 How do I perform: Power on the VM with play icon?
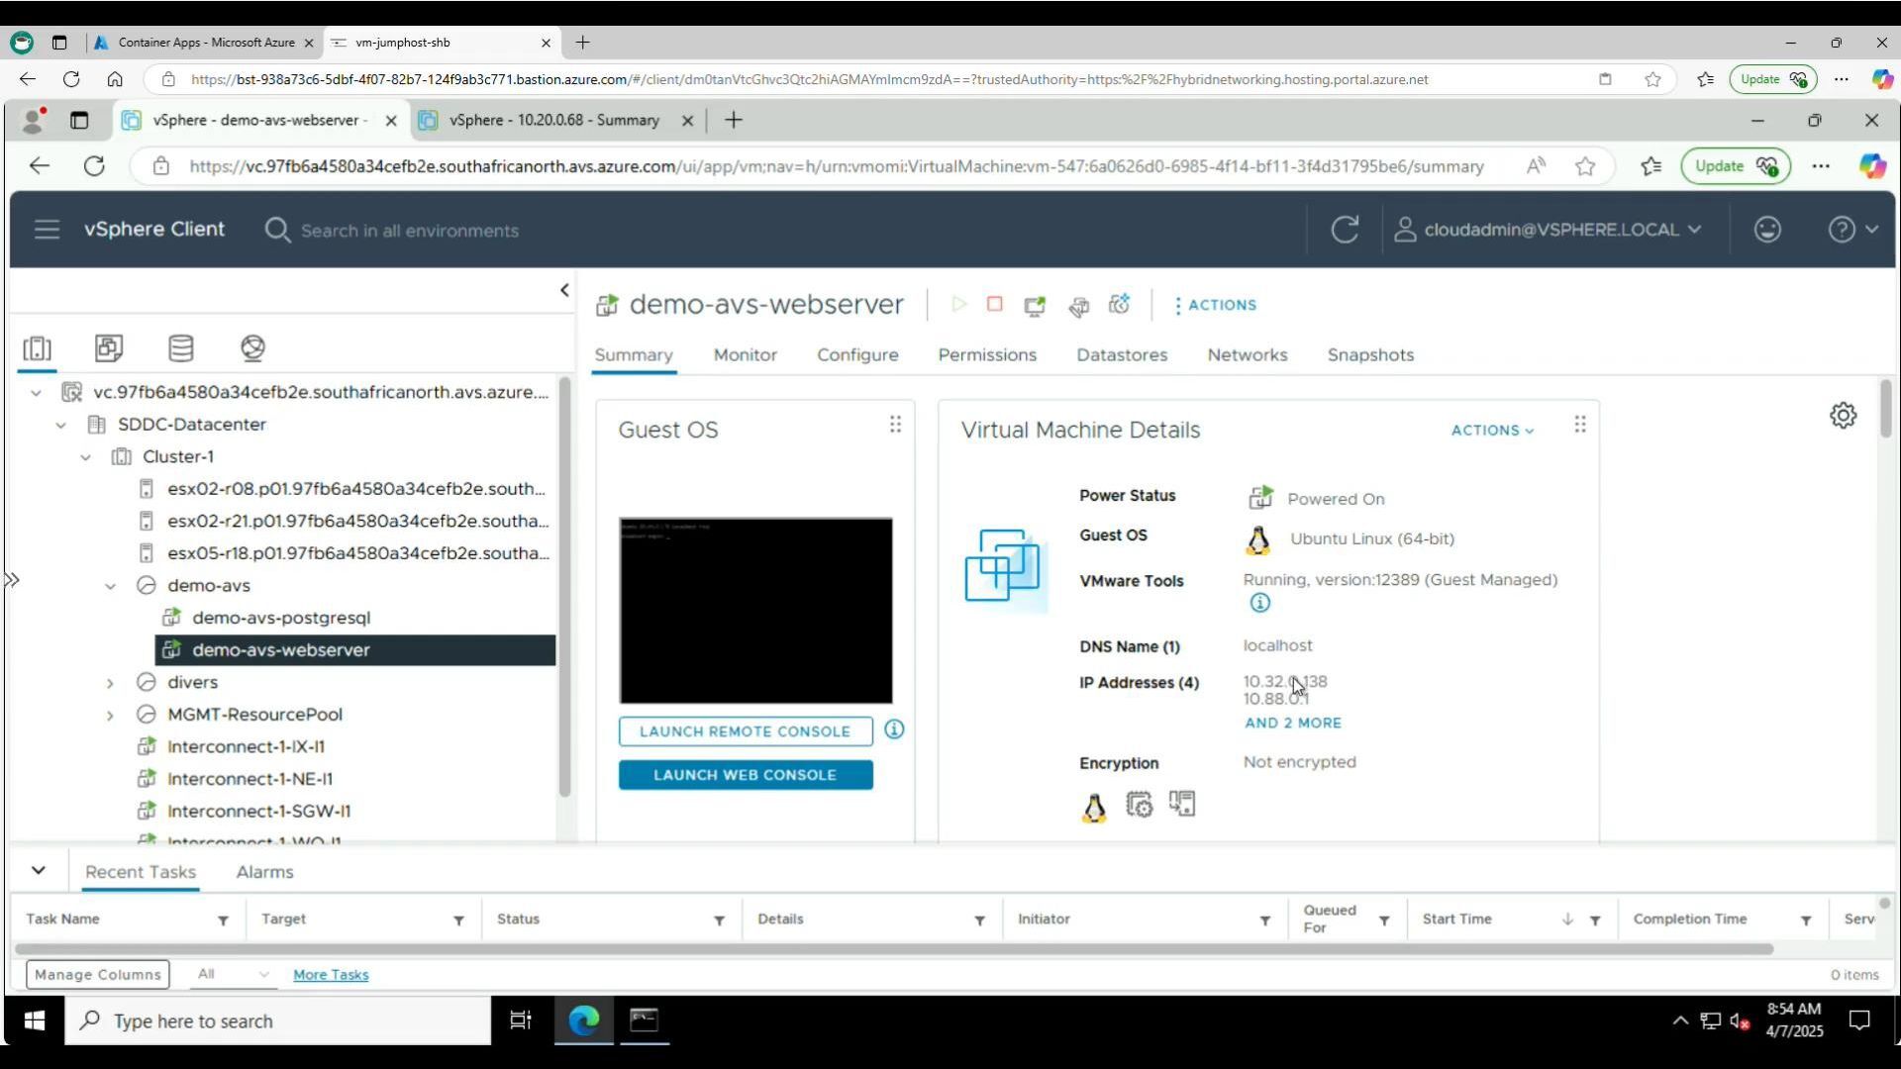pyautogui.click(x=958, y=305)
